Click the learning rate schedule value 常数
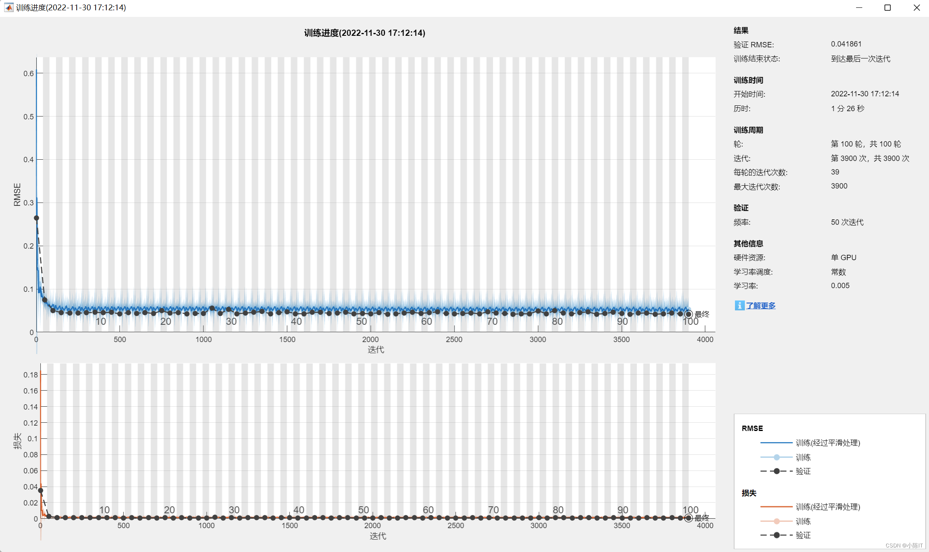 click(x=838, y=272)
